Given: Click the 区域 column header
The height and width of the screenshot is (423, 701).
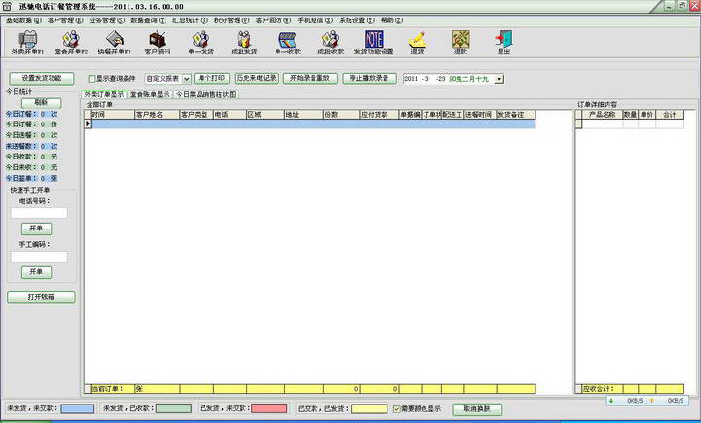Looking at the screenshot, I should (266, 115).
